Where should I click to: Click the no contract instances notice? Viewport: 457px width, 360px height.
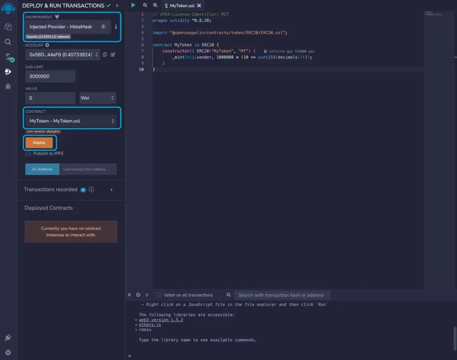[71, 232]
